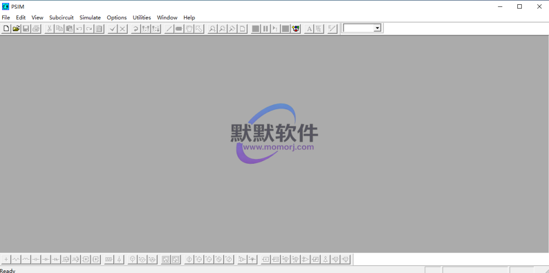Screen dimensions: 549x273
Task: Place a PI controller block
Action: [276, 260]
